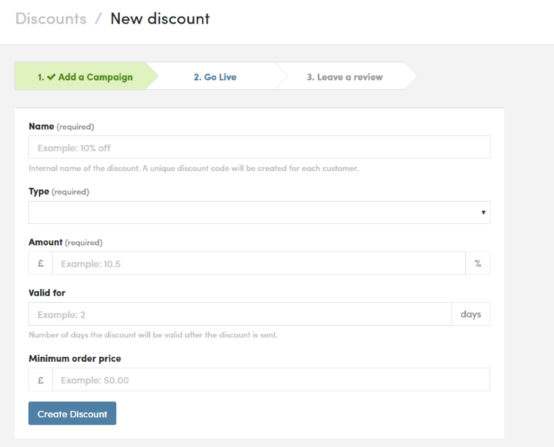This screenshot has width=554, height=447.
Task: Click the Type field label
Action: [39, 191]
